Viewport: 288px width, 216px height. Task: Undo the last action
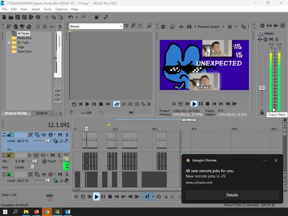click(x=71, y=17)
